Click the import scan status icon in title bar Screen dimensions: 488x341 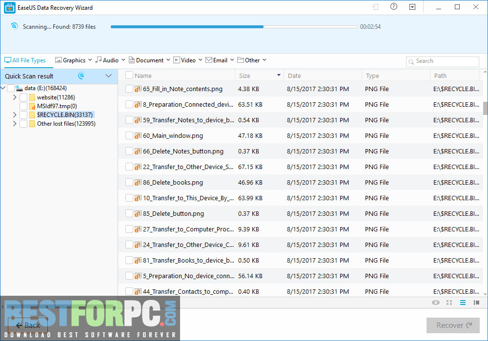tap(375, 7)
